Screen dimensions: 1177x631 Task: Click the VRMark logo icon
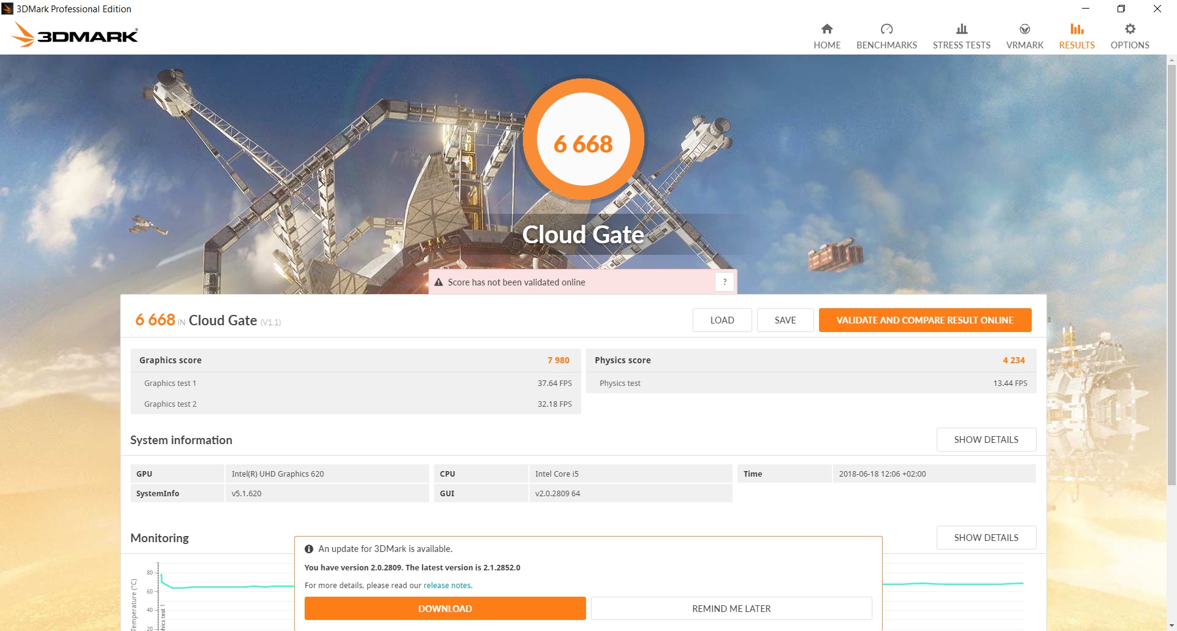(x=1025, y=29)
